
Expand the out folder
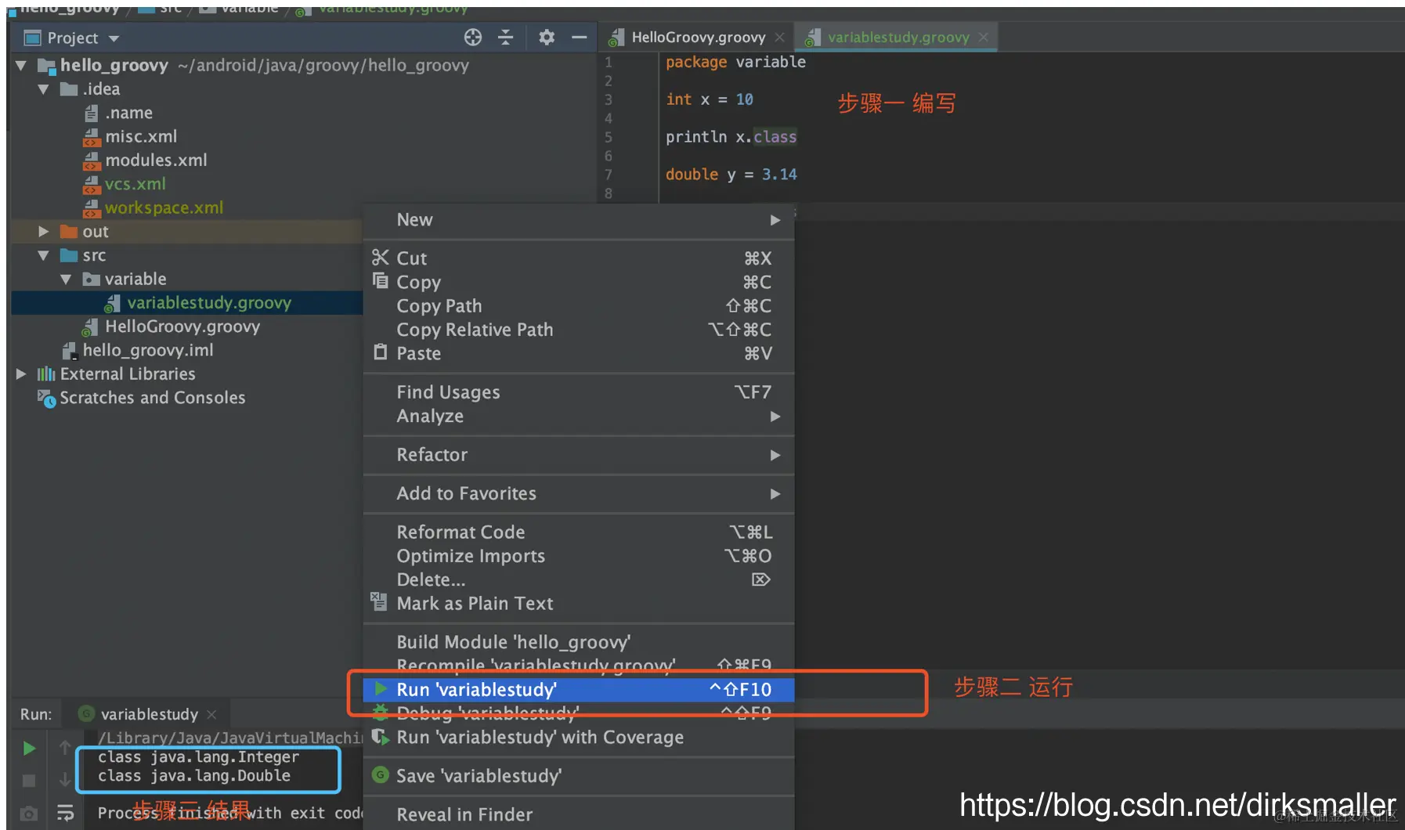44,232
